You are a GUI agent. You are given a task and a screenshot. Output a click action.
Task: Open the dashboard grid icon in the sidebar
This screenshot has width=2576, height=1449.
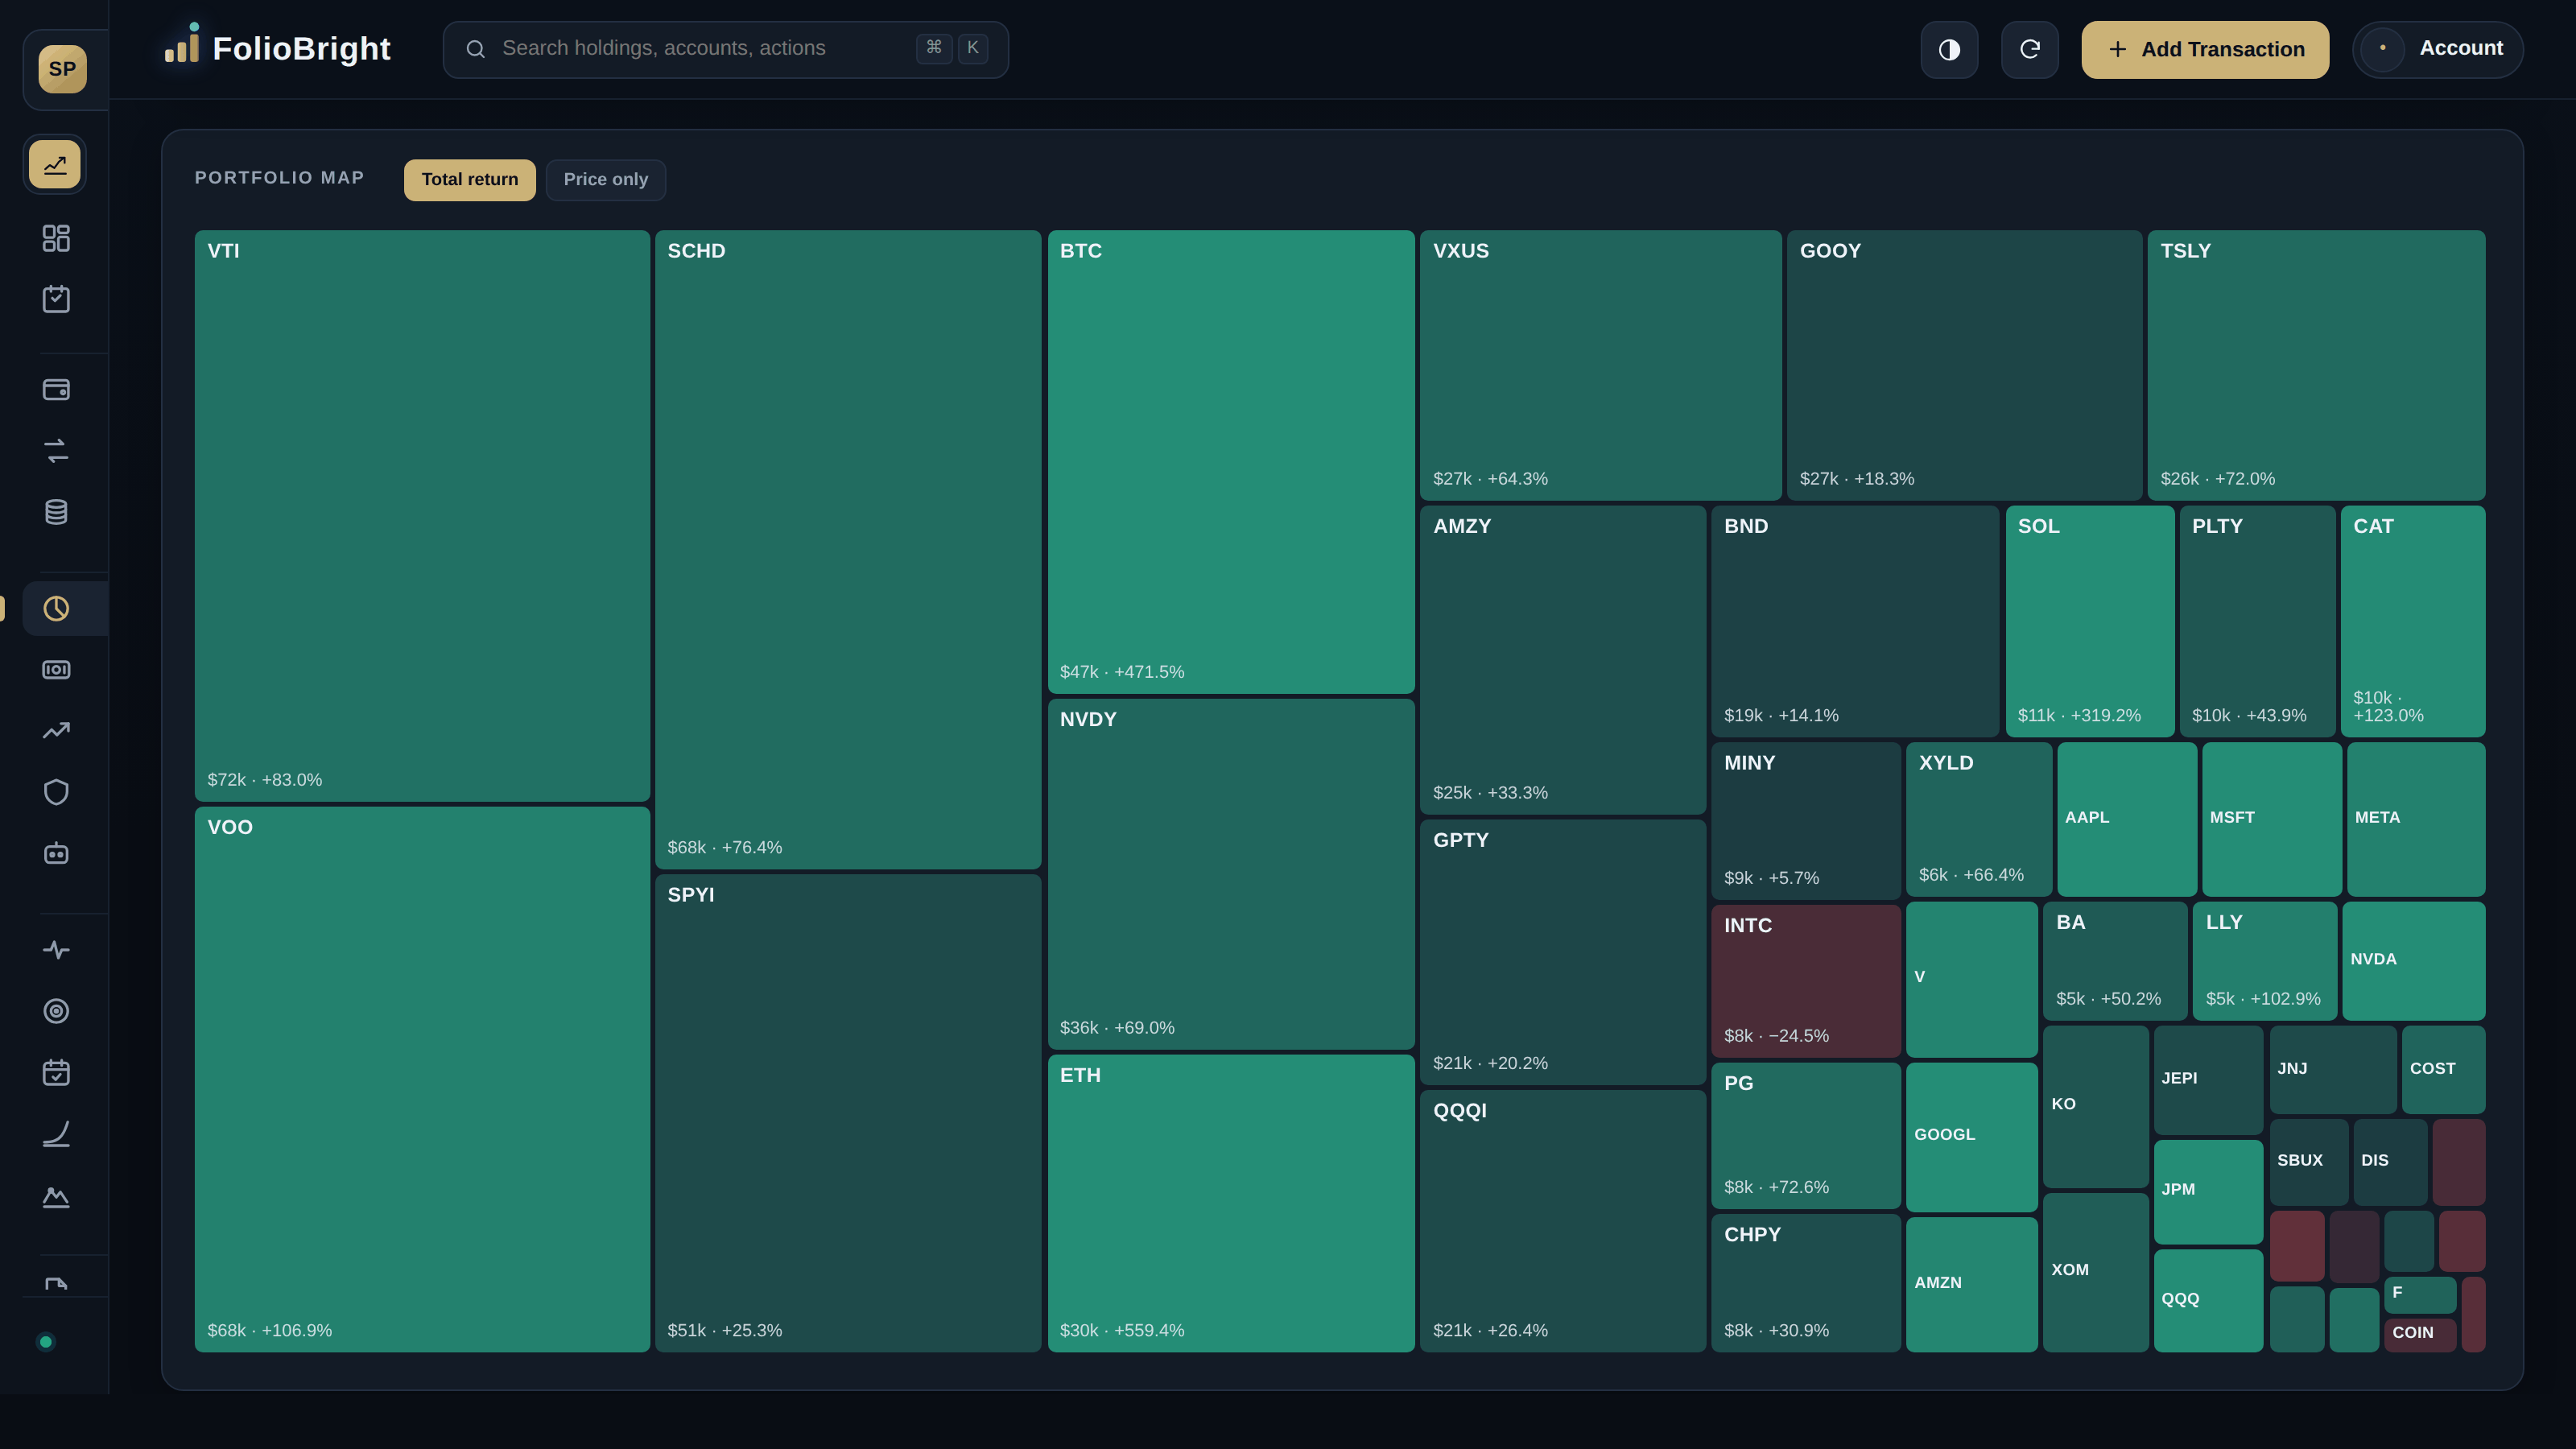point(56,238)
